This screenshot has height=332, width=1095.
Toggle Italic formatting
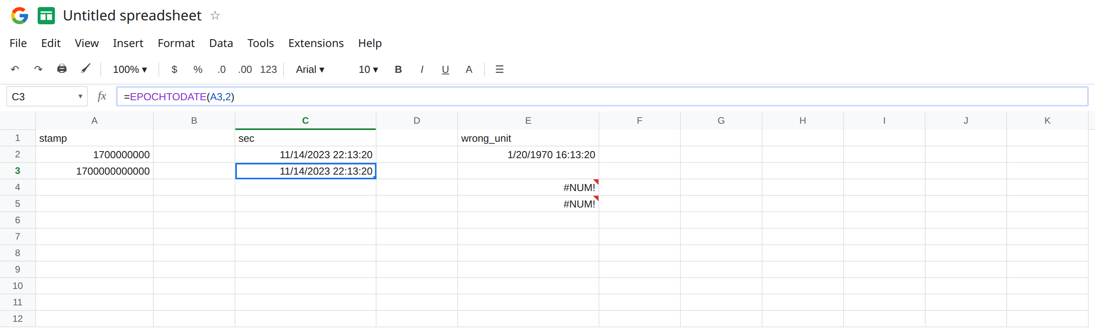click(422, 69)
